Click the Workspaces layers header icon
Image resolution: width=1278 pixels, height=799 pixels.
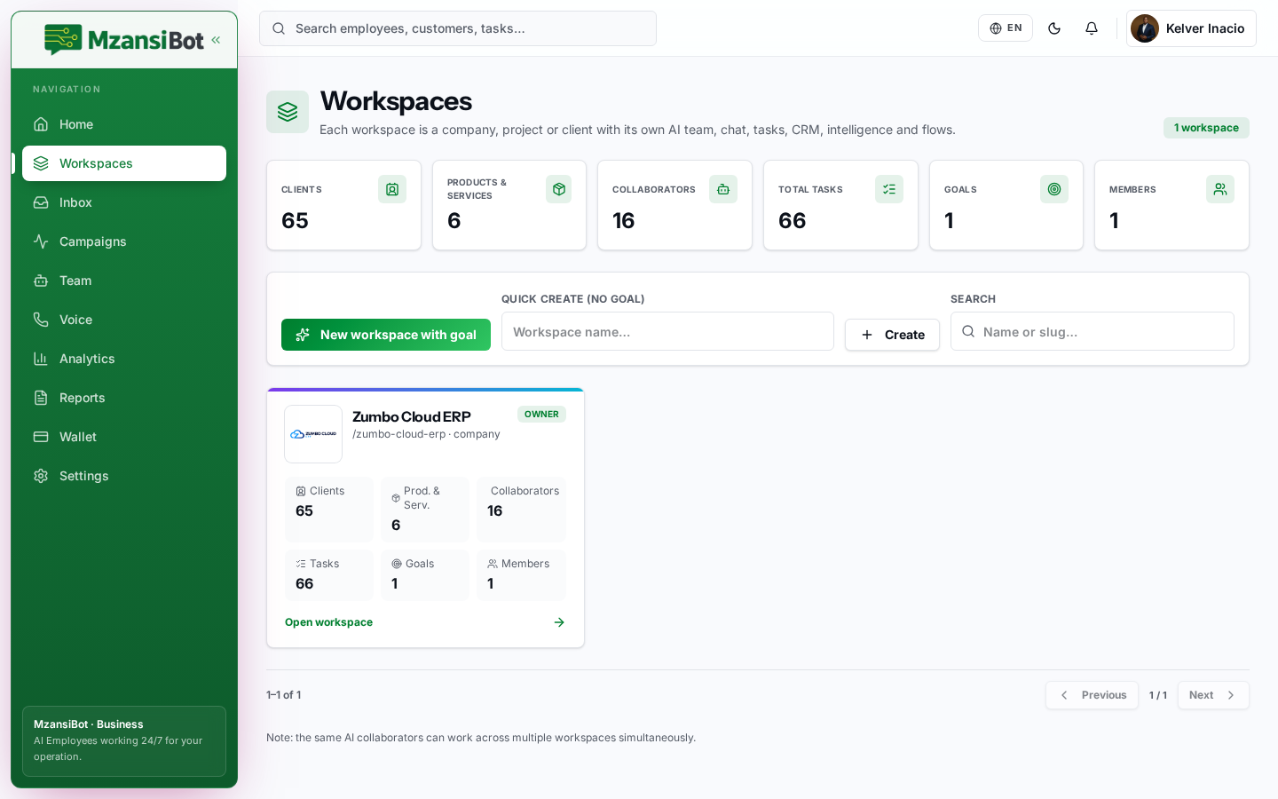tap(288, 112)
